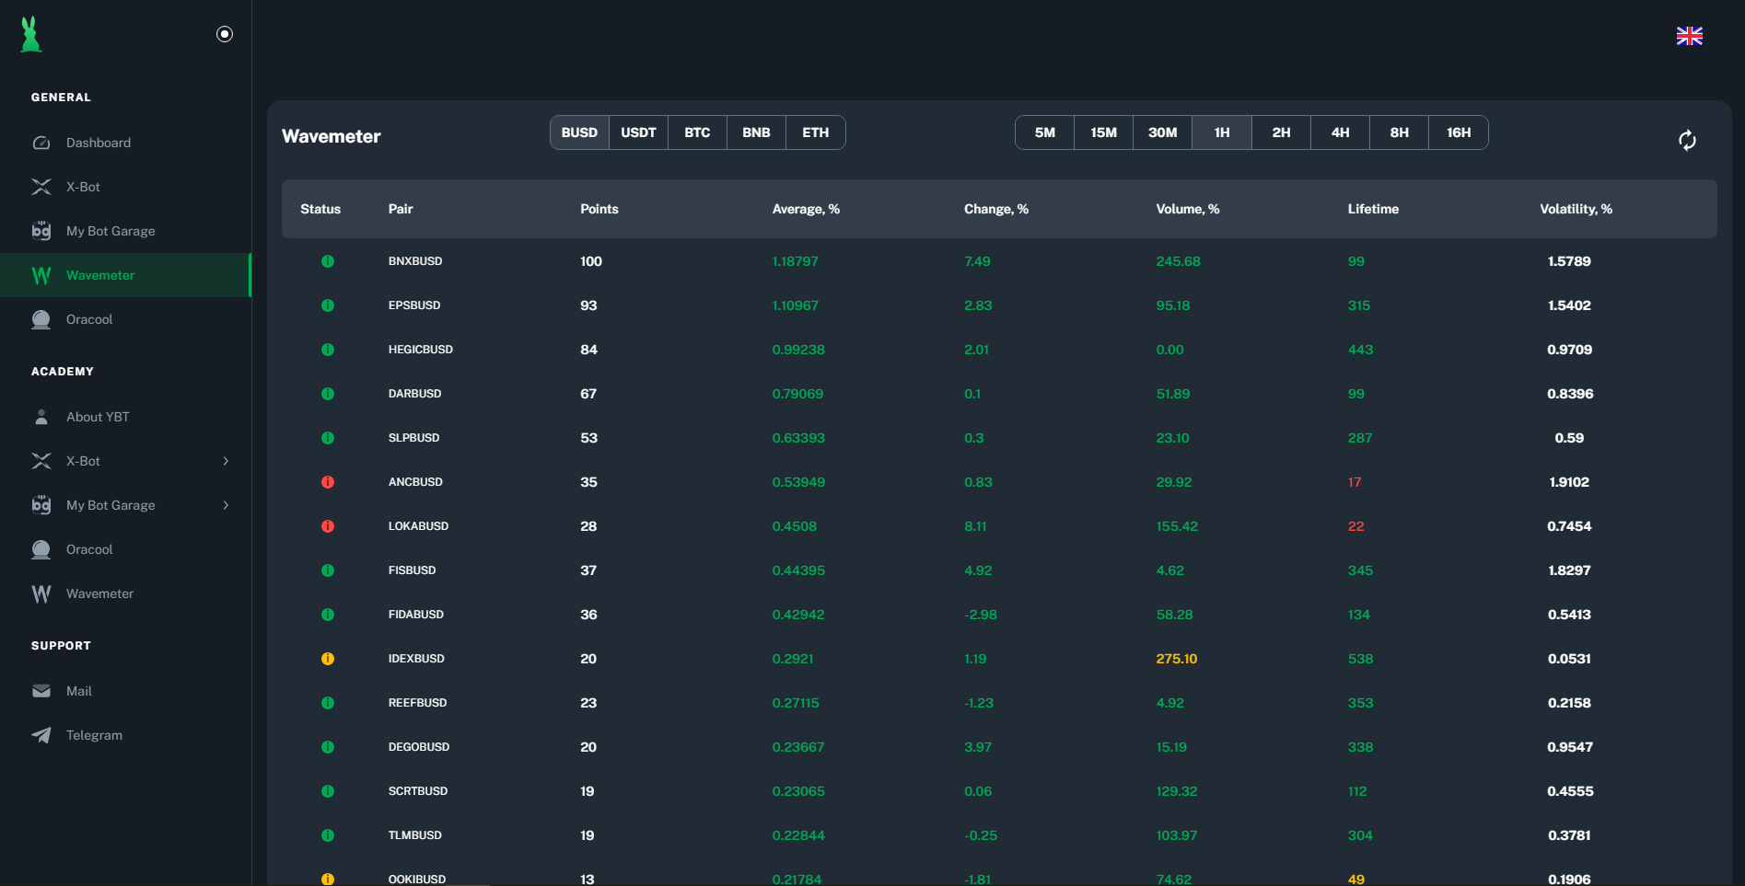Expand Academy My Bot Garage chevron
Screen dimensions: 1745x886
click(x=226, y=505)
